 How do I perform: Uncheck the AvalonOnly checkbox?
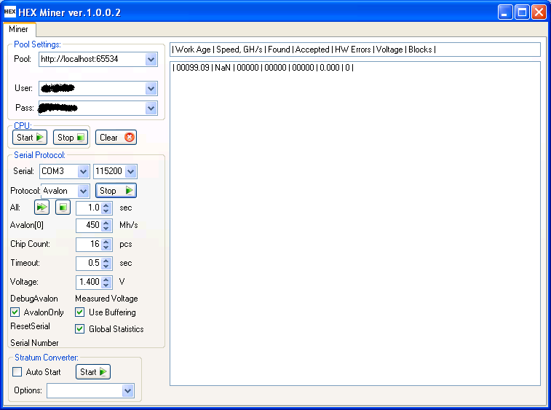click(x=16, y=312)
